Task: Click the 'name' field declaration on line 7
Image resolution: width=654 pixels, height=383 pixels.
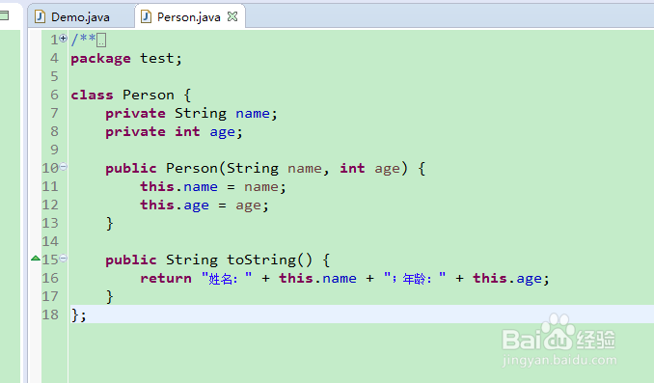Action: pyautogui.click(x=253, y=114)
